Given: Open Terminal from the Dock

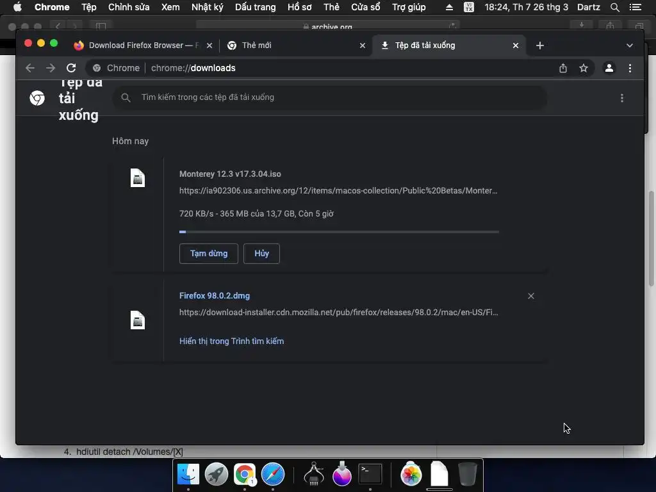Looking at the screenshot, I should coord(370,474).
